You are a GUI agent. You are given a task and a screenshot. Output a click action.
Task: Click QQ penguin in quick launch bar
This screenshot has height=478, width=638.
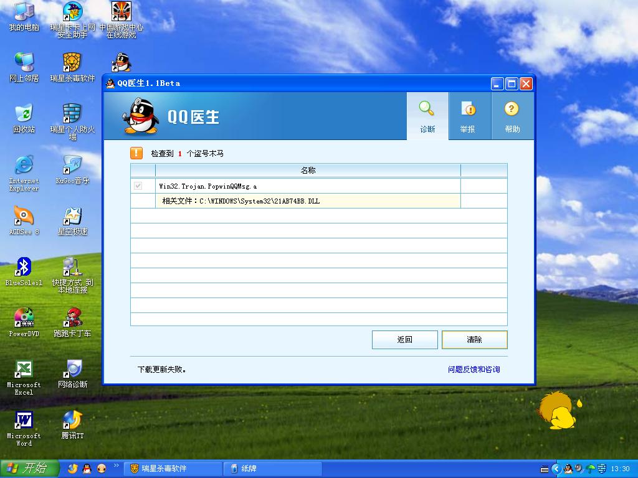pos(87,469)
